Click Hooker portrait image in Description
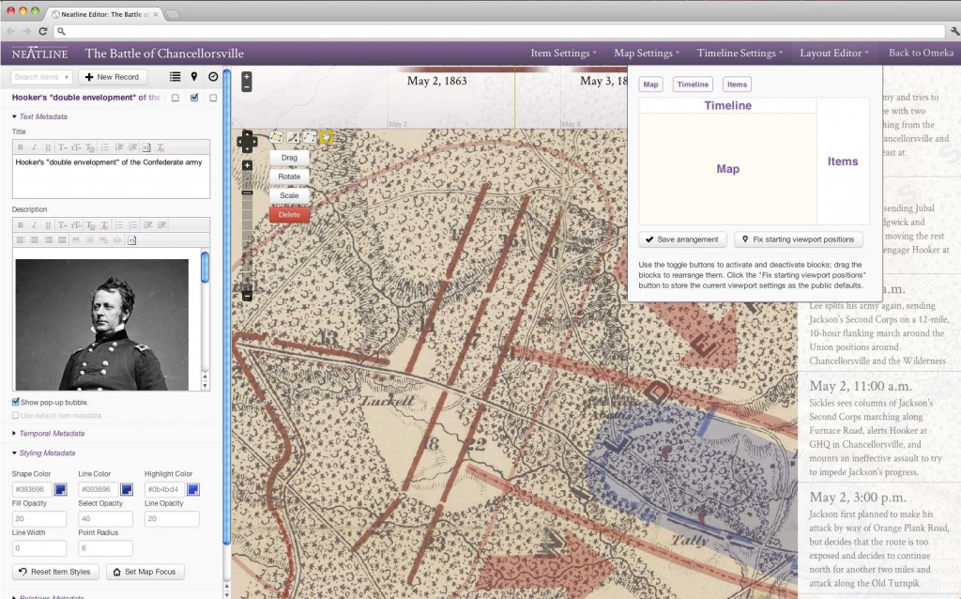Image resolution: width=961 pixels, height=599 pixels. click(x=101, y=324)
